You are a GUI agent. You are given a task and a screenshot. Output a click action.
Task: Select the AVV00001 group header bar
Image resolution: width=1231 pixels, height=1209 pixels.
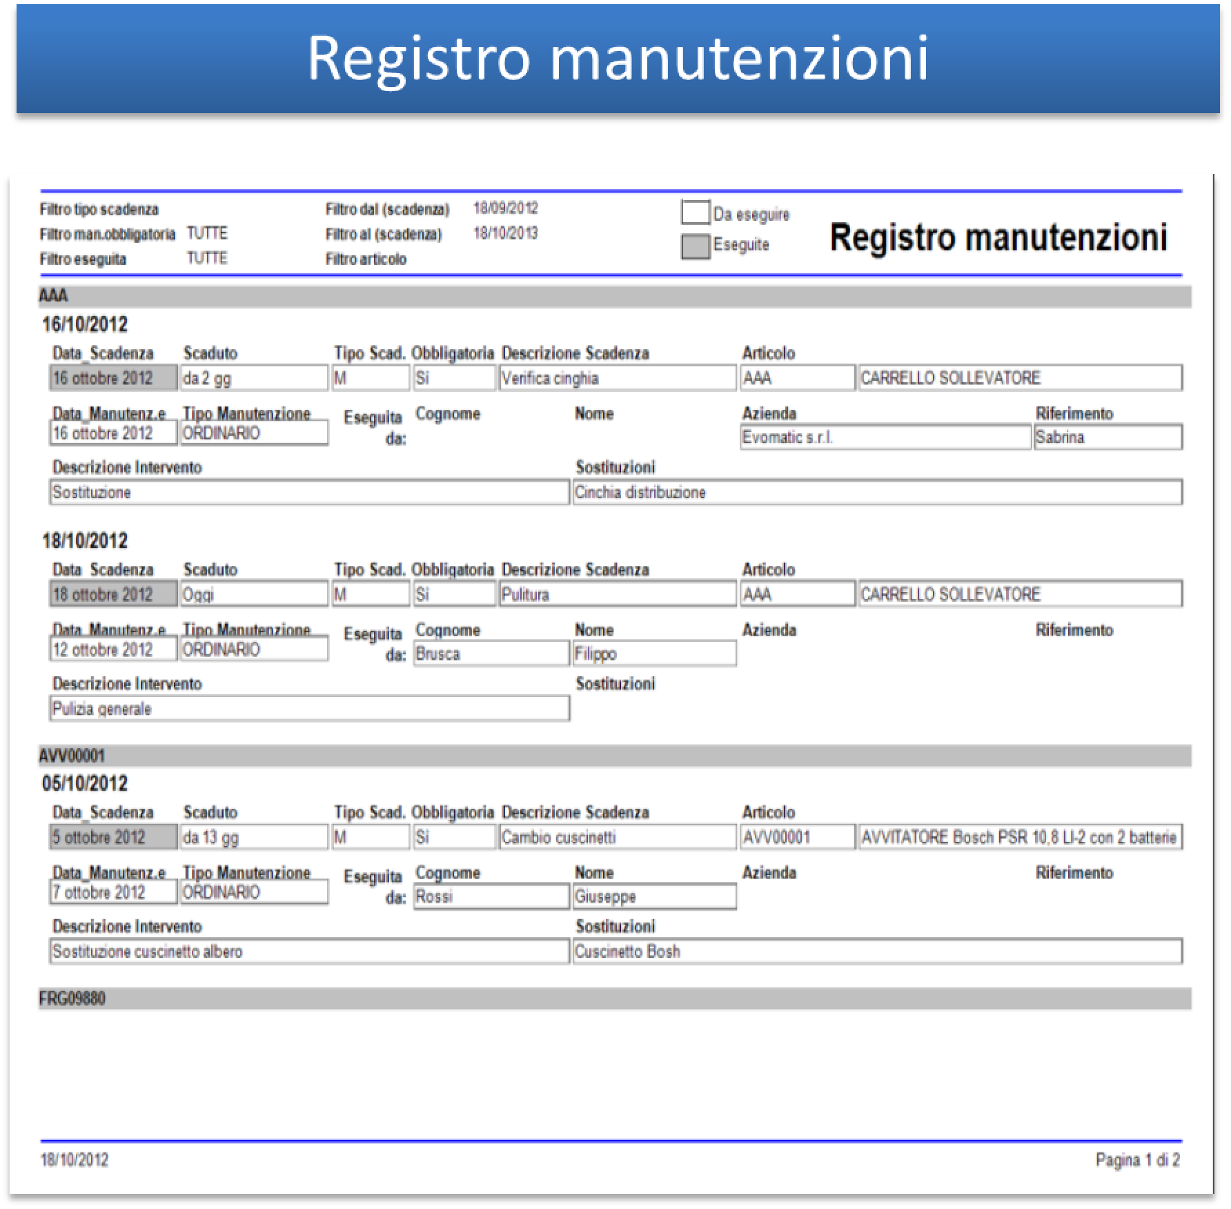click(x=614, y=756)
